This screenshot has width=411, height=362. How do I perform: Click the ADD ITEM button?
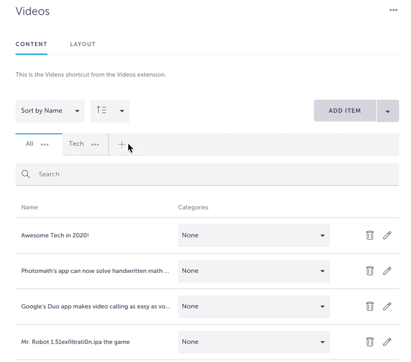[x=345, y=111]
